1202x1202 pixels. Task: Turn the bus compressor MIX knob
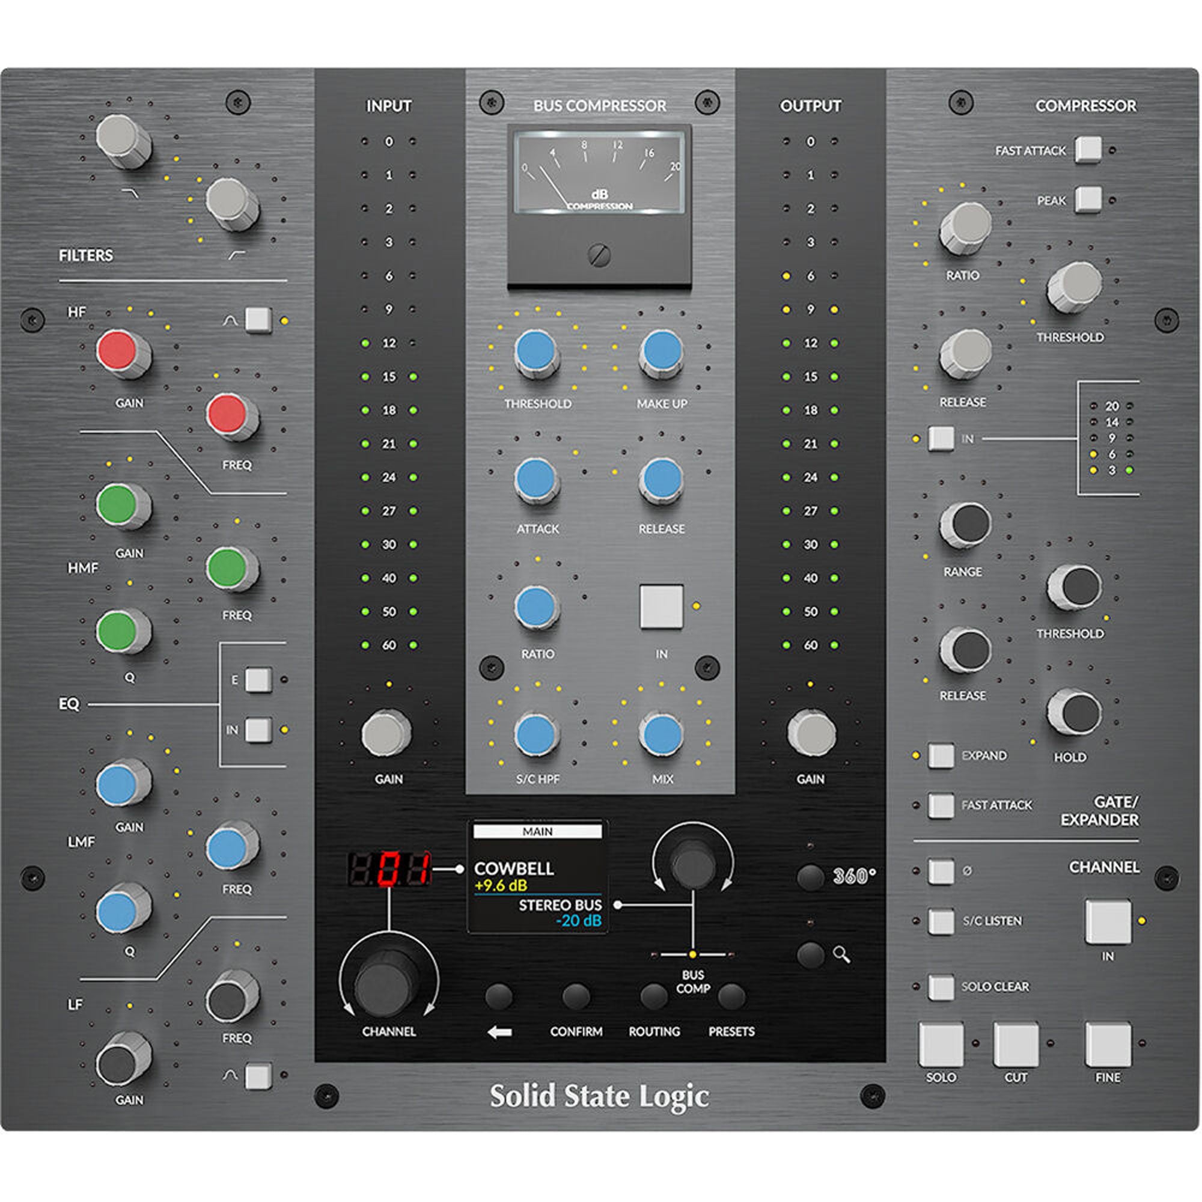click(x=660, y=736)
